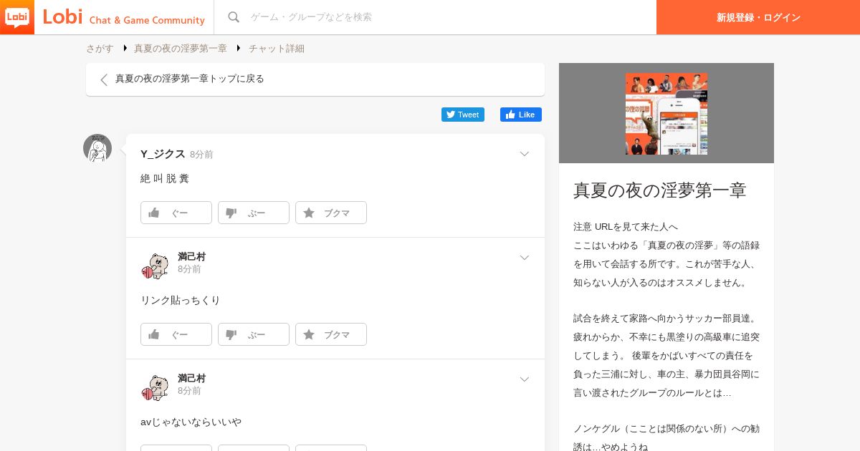Screen dimensions: 860x451
Task: Open 満己村 username above avじゃないならいいや
Action: click(x=191, y=378)
